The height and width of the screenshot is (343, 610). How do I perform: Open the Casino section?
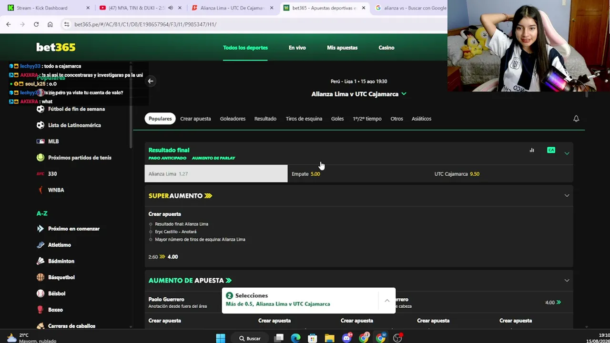point(386,48)
